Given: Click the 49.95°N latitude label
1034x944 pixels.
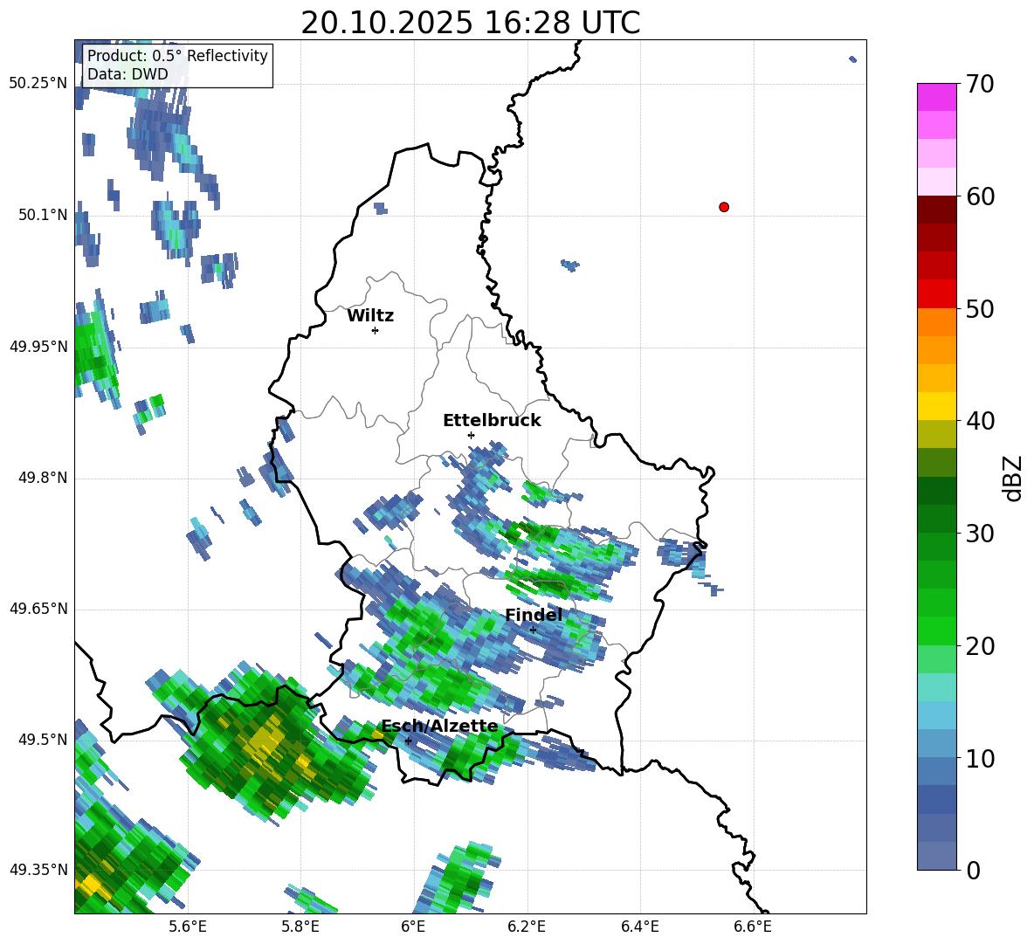Looking at the screenshot, I should tap(38, 346).
